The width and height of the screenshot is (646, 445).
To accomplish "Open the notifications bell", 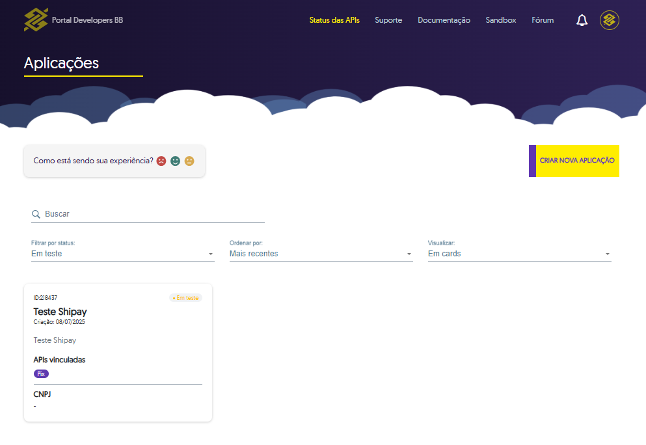I will (582, 20).
